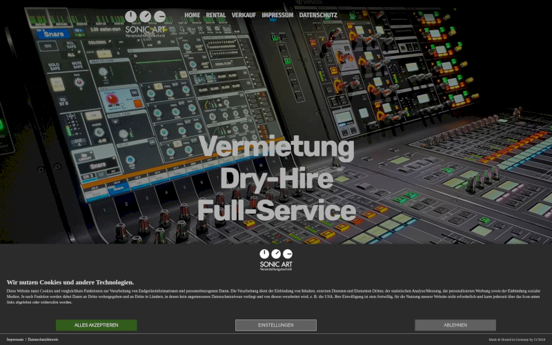Viewport: 552px width, 345px height.
Task: Select DATENSCHUTZ in the top navigation
Action: 318,14
